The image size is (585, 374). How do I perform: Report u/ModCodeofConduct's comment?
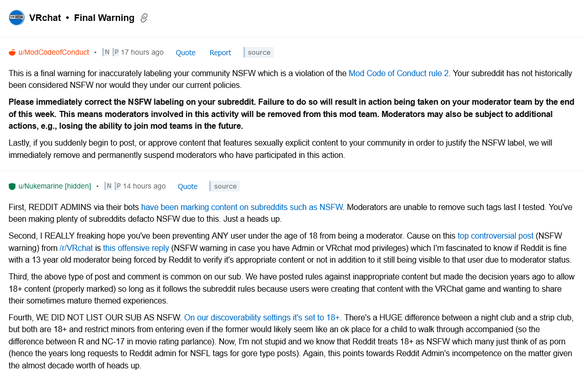pyautogui.click(x=220, y=52)
